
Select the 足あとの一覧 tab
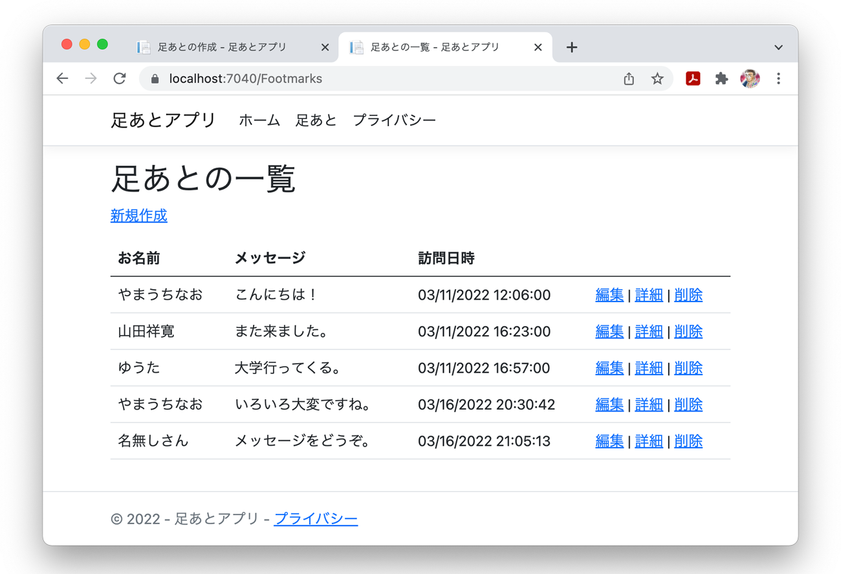tap(445, 47)
